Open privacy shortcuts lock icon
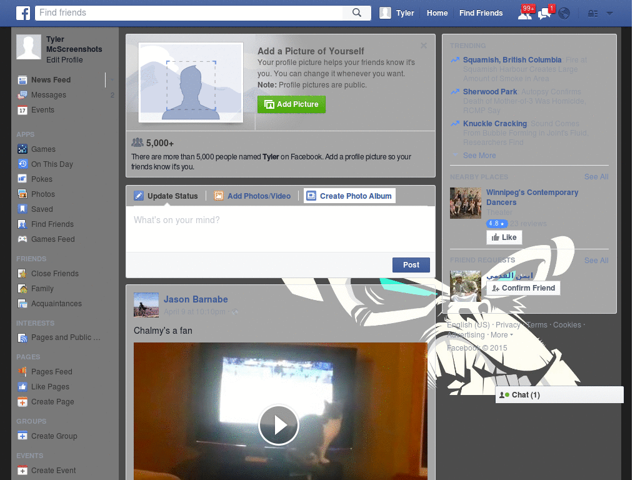 pyautogui.click(x=592, y=14)
